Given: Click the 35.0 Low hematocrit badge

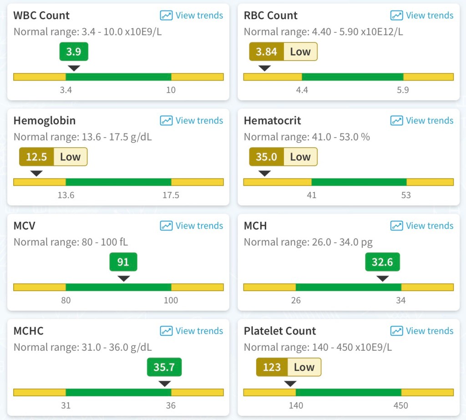Looking at the screenshot, I should click(x=283, y=157).
